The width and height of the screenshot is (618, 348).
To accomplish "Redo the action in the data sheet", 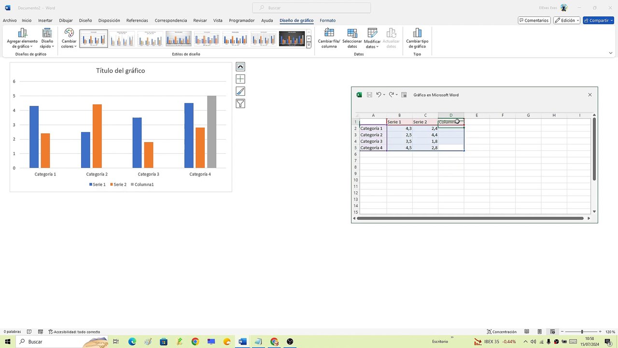I will click(x=391, y=95).
